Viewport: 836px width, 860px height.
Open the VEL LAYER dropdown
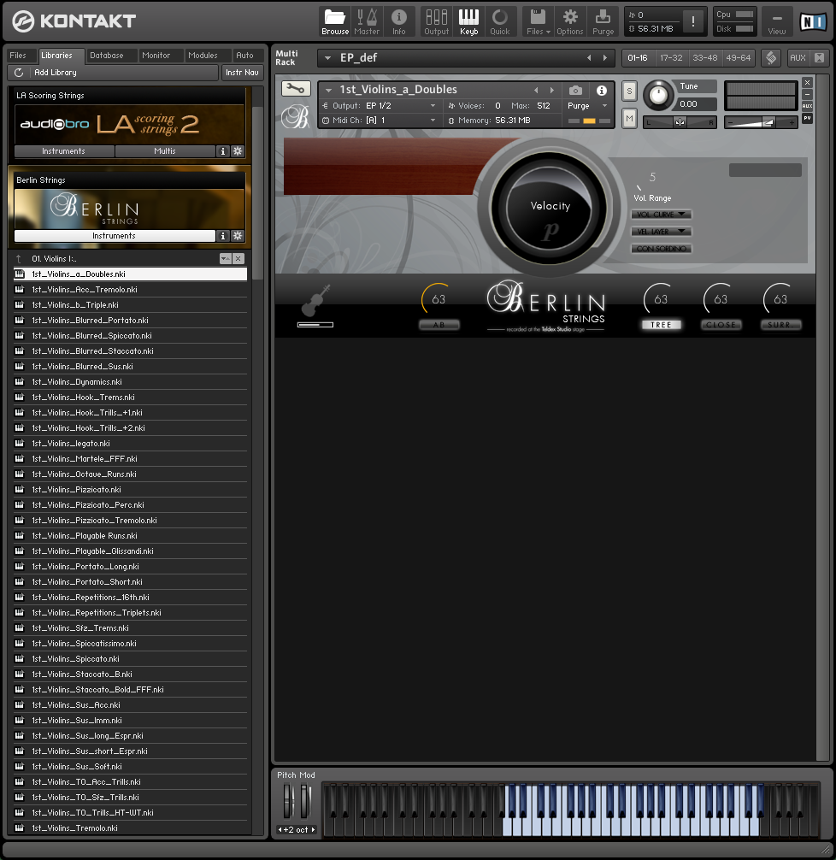[662, 232]
